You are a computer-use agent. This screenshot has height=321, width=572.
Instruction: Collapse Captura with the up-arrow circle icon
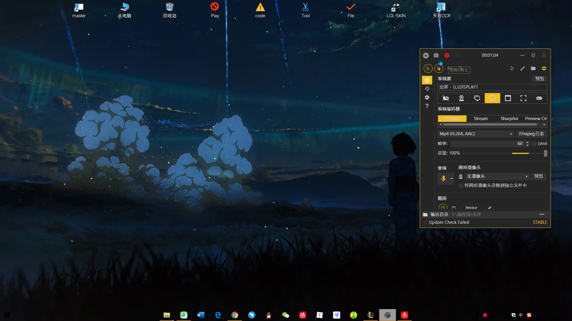pos(426,56)
